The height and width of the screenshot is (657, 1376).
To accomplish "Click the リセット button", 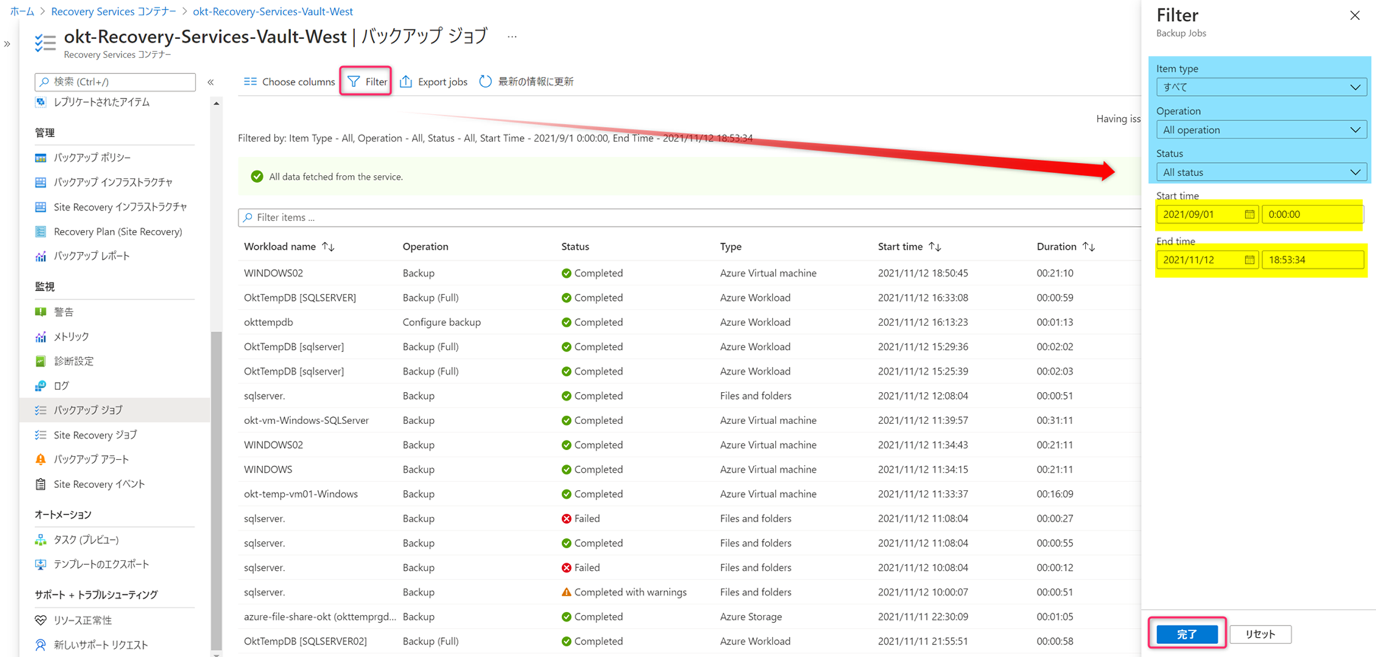I will 1260,634.
